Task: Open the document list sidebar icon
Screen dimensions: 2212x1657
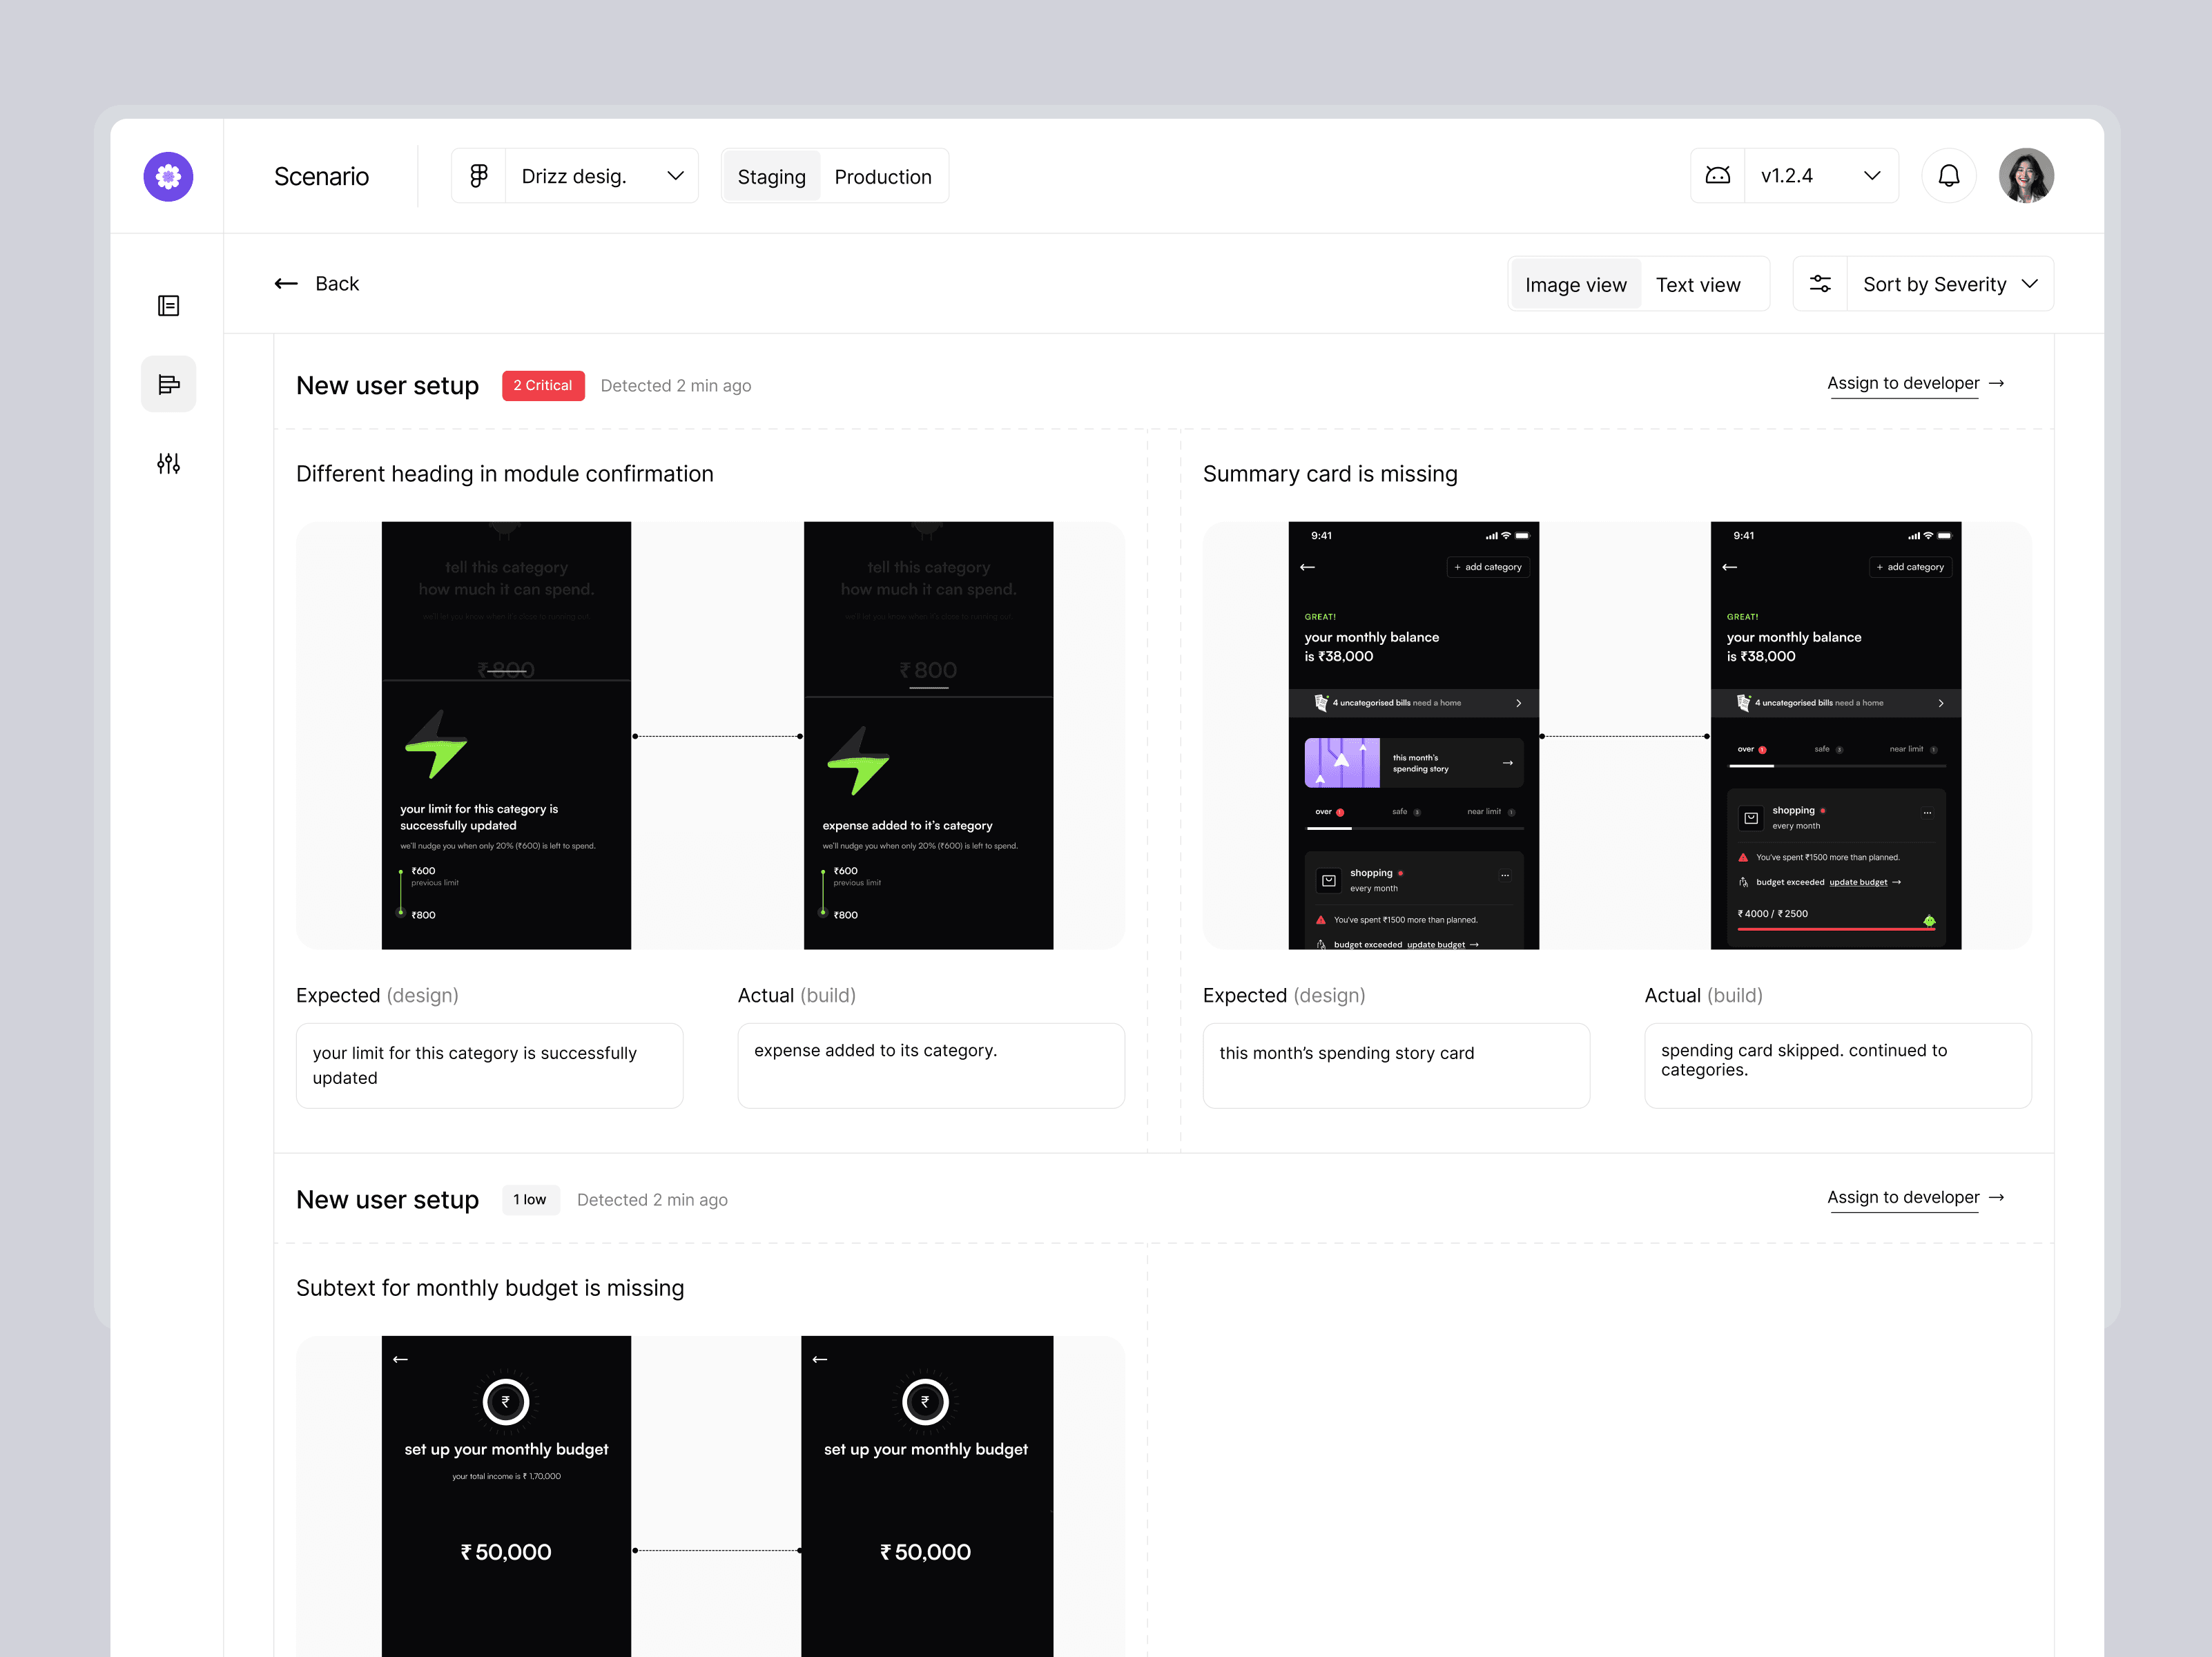Action: tap(168, 305)
